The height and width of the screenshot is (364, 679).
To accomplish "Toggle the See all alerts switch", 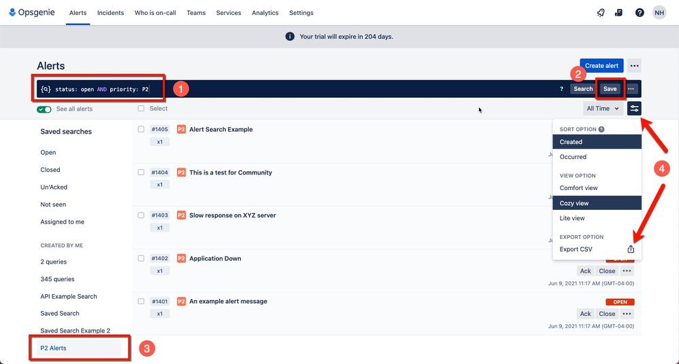I will pyautogui.click(x=44, y=109).
